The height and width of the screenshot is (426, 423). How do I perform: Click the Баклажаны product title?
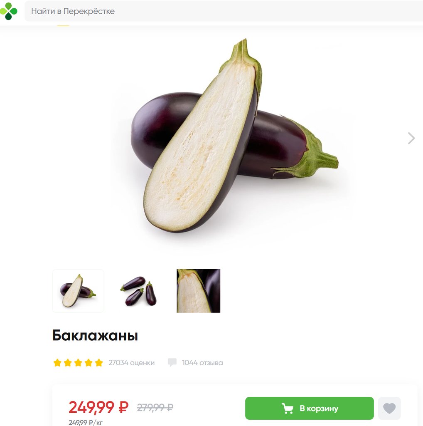95,335
